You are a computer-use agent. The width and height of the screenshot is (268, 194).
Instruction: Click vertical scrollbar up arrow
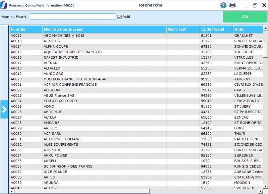[265, 28]
